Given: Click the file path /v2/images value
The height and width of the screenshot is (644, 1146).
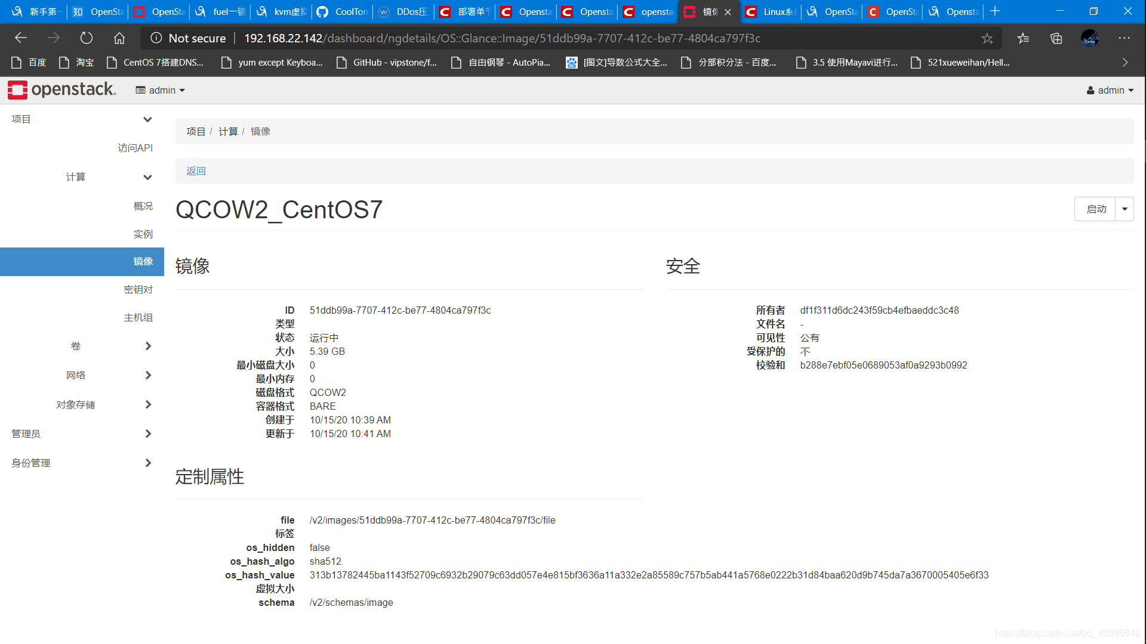Looking at the screenshot, I should click(432, 520).
